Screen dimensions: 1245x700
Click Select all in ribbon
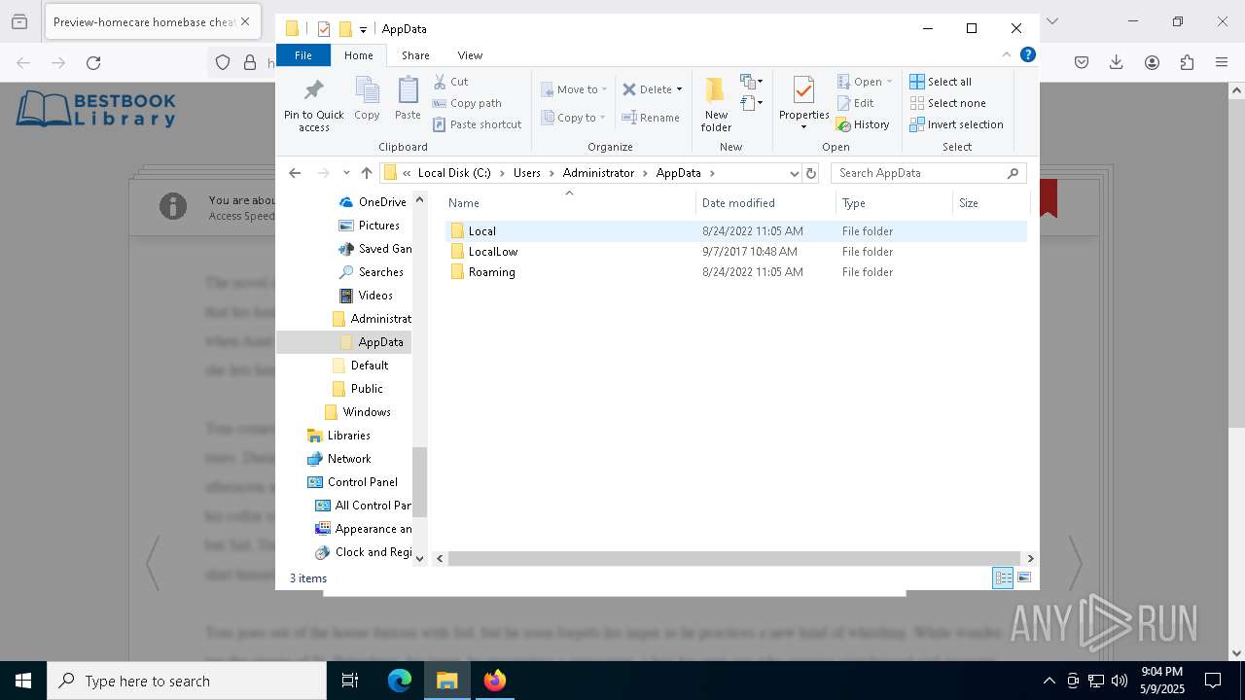[x=941, y=82]
